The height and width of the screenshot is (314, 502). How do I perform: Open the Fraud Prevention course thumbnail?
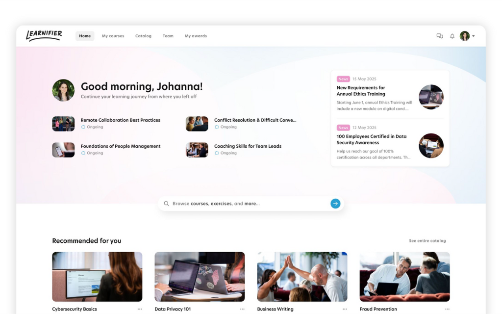[404, 277]
